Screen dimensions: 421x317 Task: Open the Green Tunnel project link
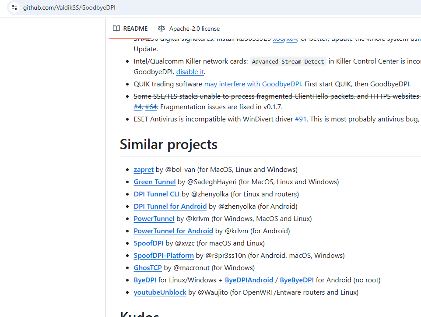154,182
